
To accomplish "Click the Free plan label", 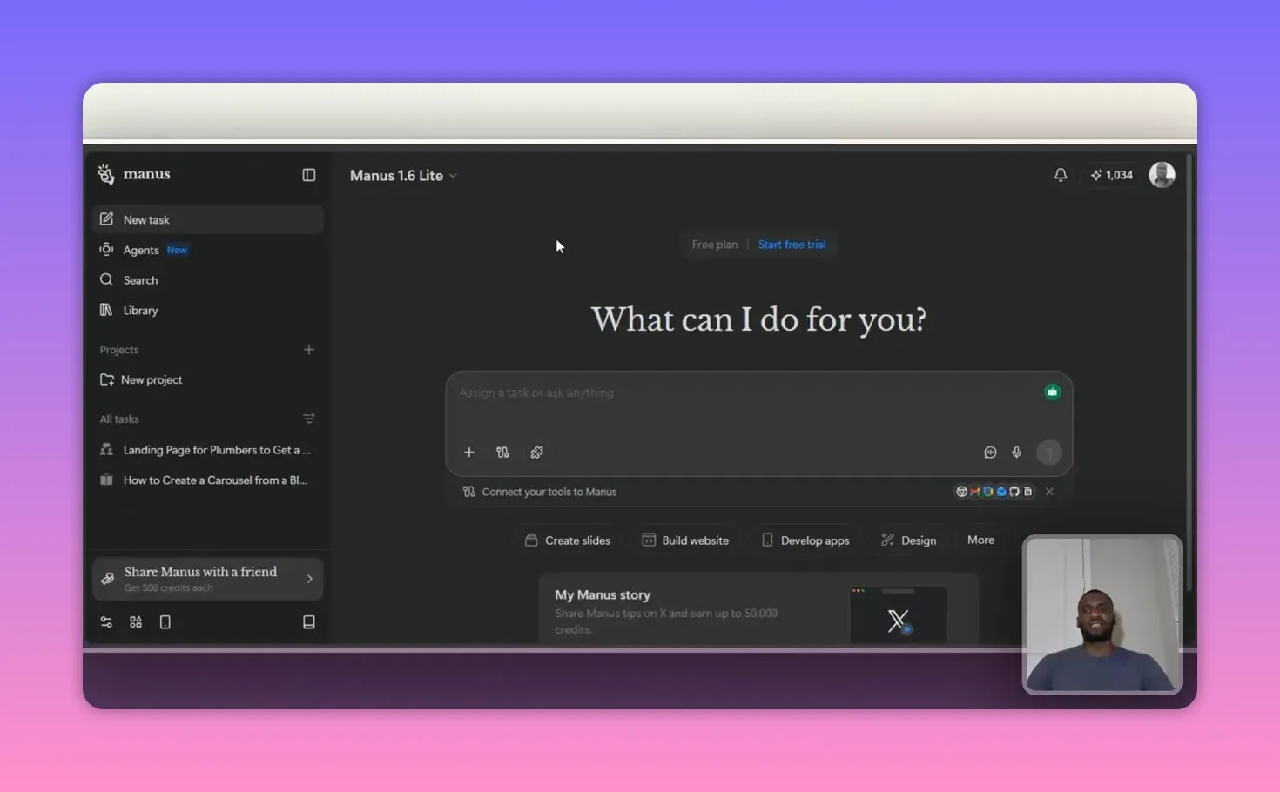I will coord(714,245).
